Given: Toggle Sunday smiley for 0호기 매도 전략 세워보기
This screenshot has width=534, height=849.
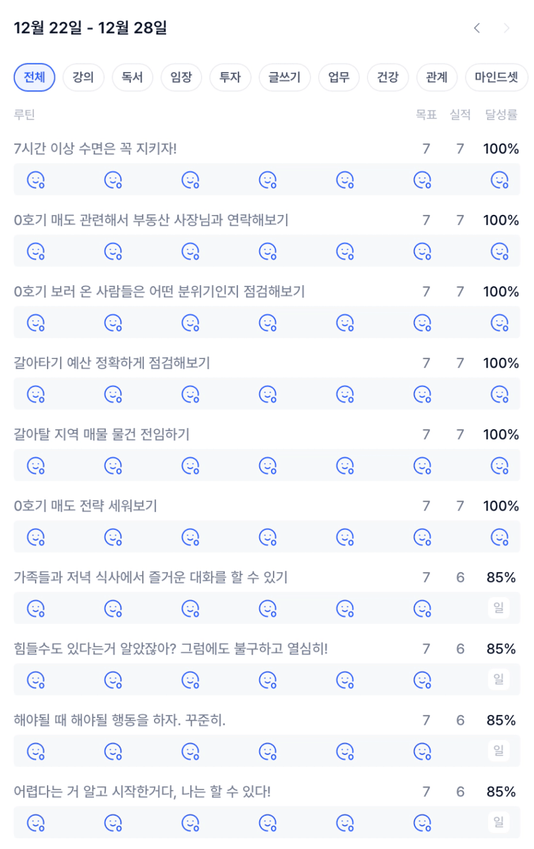Looking at the screenshot, I should coord(499,538).
